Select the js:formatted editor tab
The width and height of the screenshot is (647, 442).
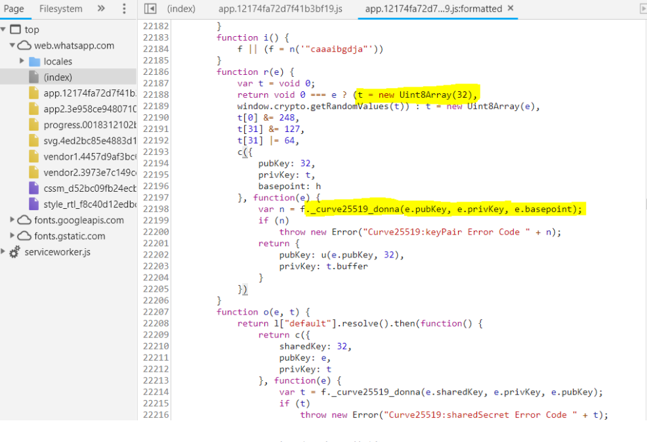[433, 9]
